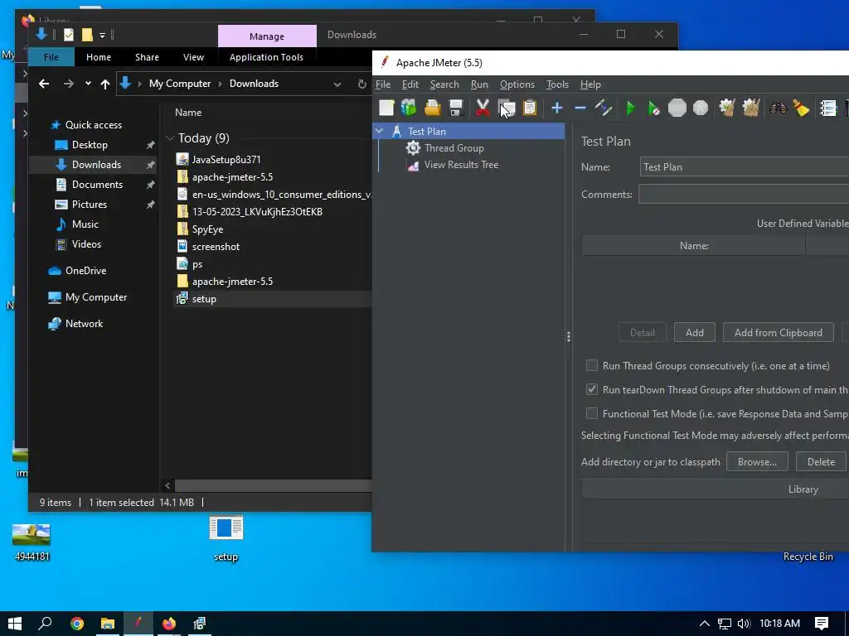
Task: Show hidden system tray icons chevron
Action: coord(705,624)
